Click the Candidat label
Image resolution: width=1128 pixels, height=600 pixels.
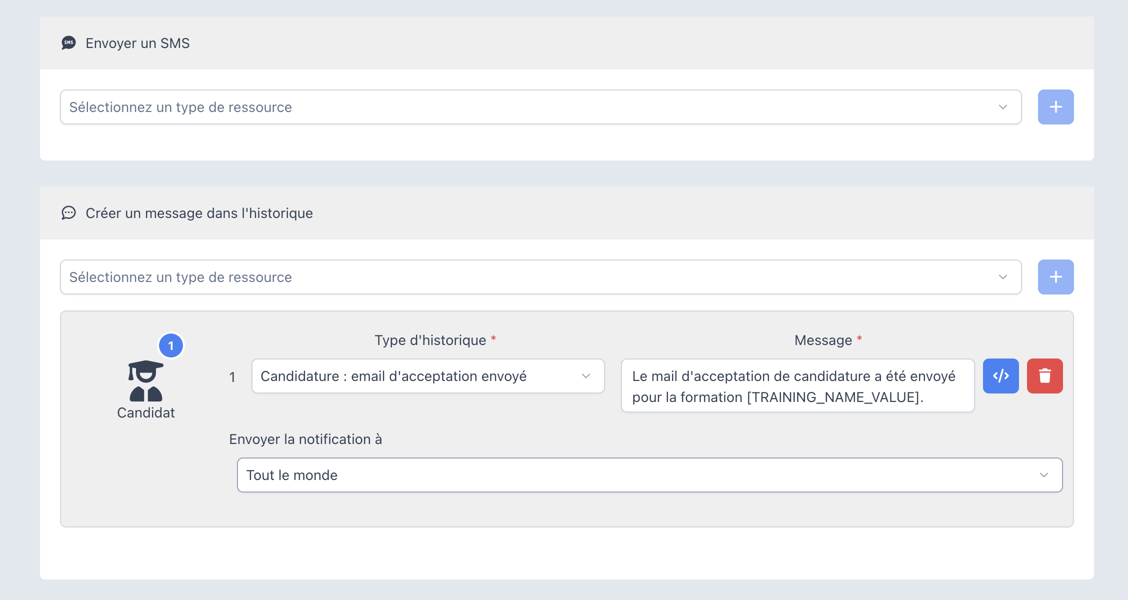pos(146,413)
